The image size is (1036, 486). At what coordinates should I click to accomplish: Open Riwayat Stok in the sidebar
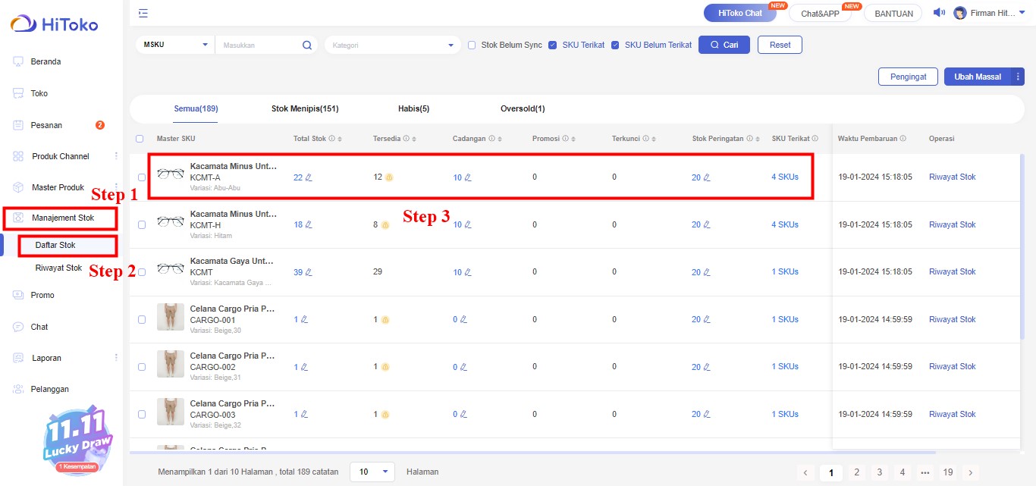click(58, 268)
